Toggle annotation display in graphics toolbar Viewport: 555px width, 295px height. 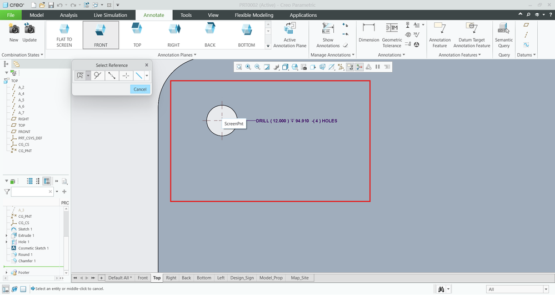tap(350, 67)
